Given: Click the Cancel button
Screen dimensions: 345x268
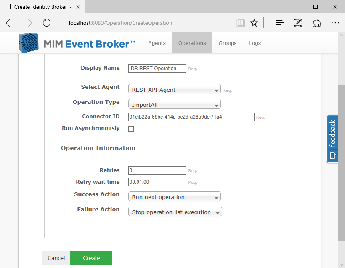Looking at the screenshot, I should tap(56, 258).
